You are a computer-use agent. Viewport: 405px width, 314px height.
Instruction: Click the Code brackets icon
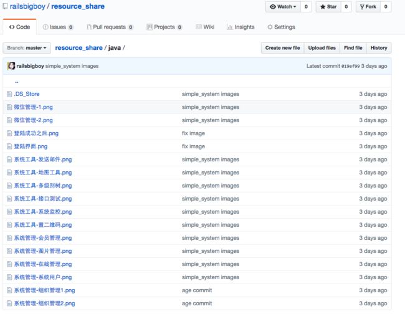(12, 27)
